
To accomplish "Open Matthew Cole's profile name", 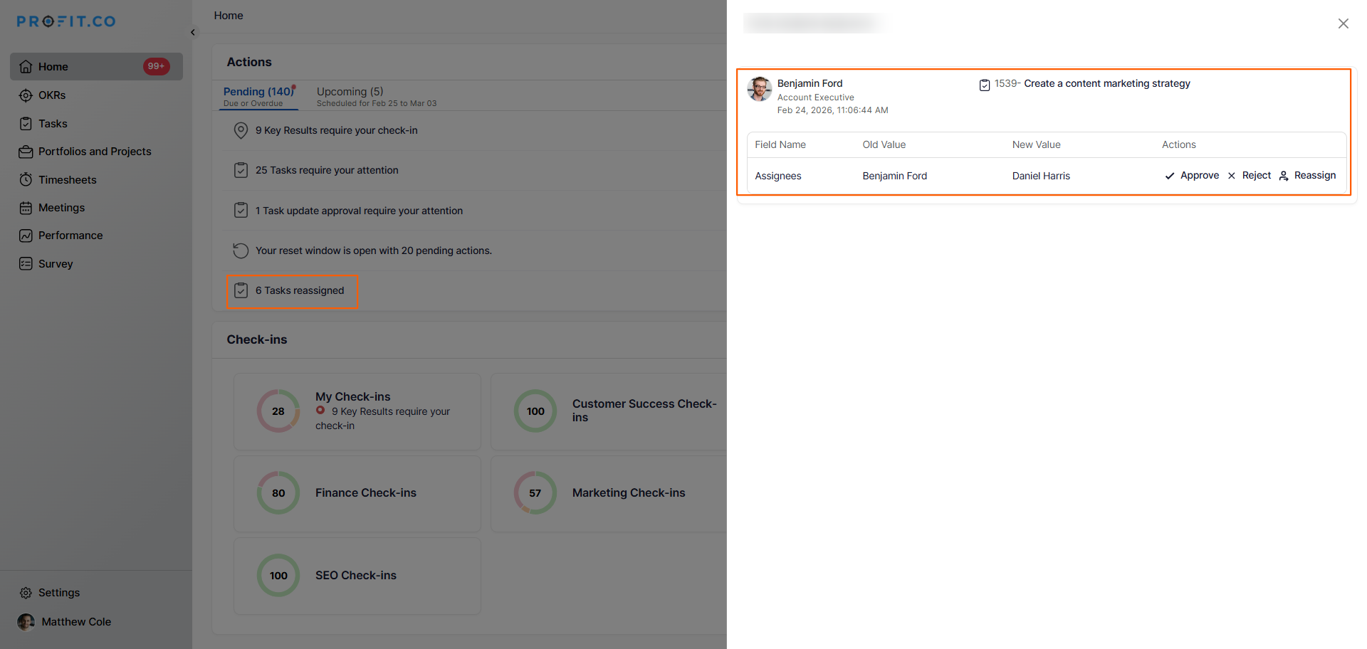I will (x=76, y=622).
